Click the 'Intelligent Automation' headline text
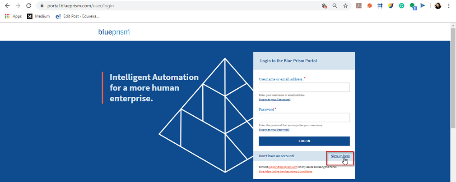456x182 pixels. tap(154, 77)
